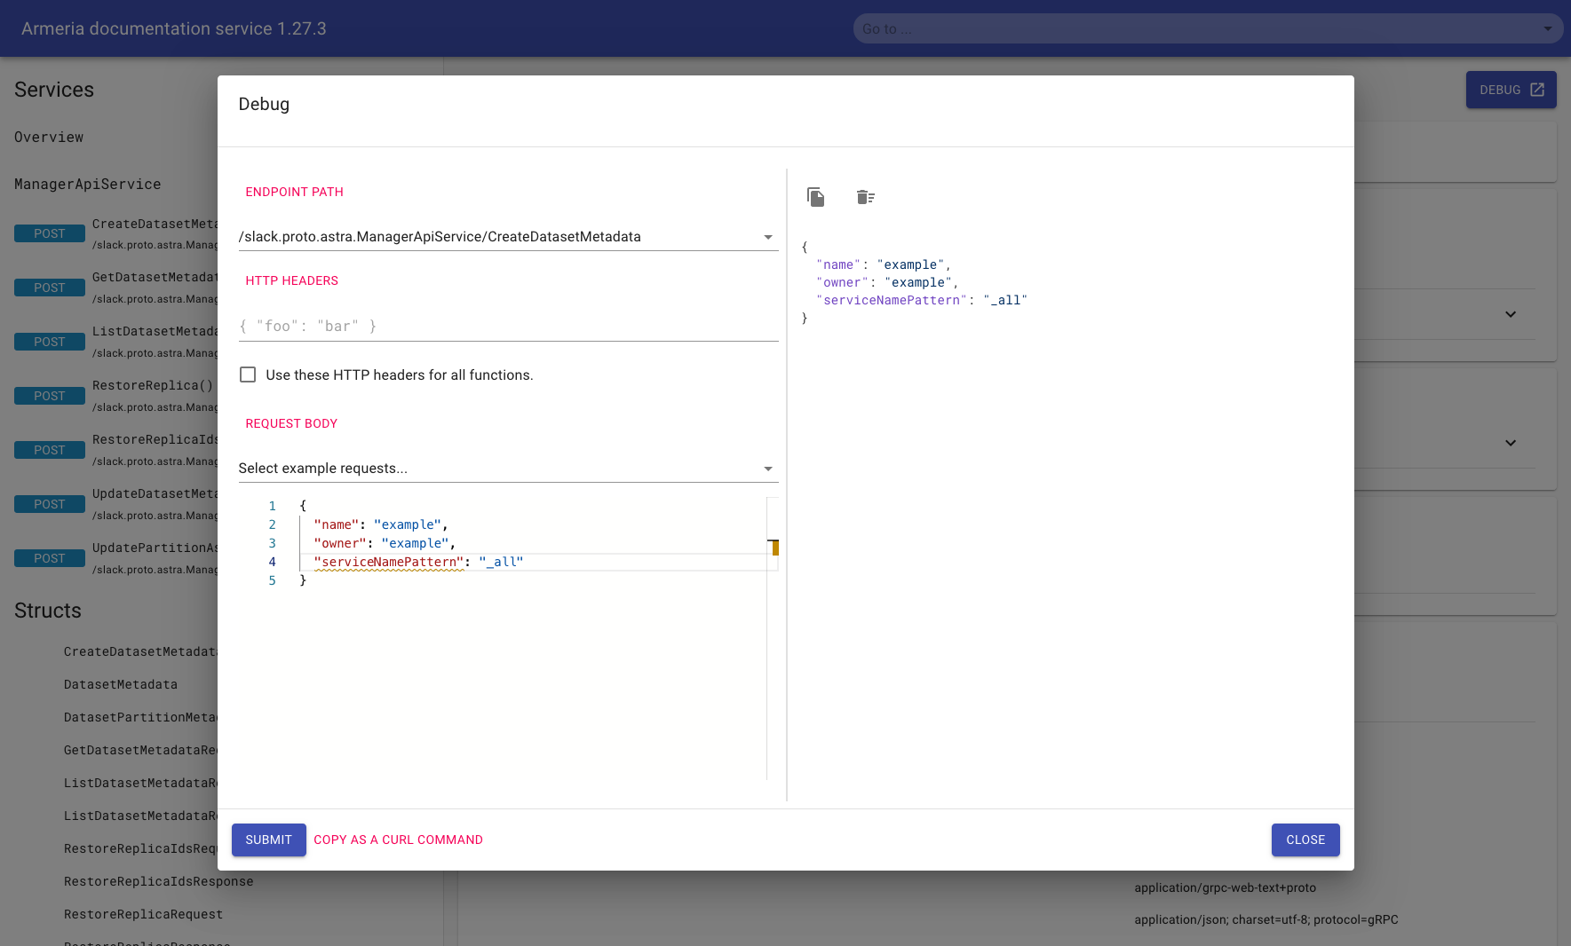Click the DEBUG button behind the dialog

click(x=1511, y=90)
